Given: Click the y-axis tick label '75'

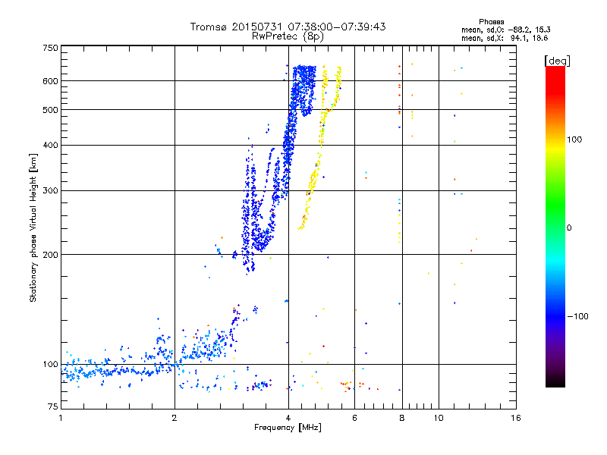Looking at the screenshot, I should 53,406.
